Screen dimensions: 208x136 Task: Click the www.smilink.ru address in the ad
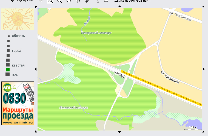pos(18,123)
